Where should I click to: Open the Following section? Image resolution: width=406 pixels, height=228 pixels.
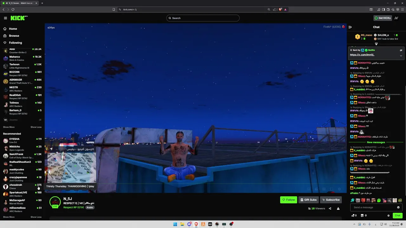(15, 43)
